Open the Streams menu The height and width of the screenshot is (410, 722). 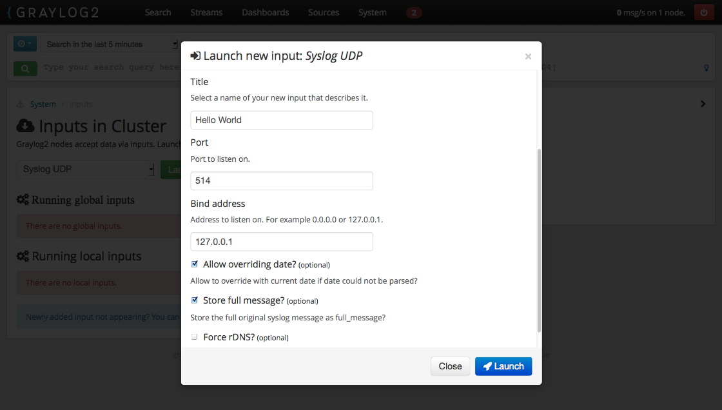[206, 12]
